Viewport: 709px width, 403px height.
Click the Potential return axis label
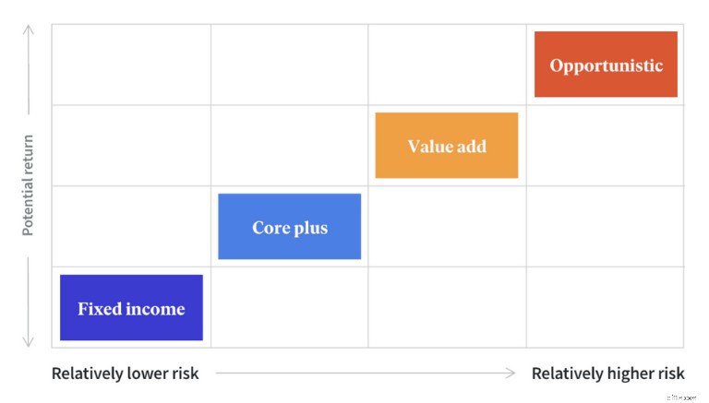(x=28, y=185)
